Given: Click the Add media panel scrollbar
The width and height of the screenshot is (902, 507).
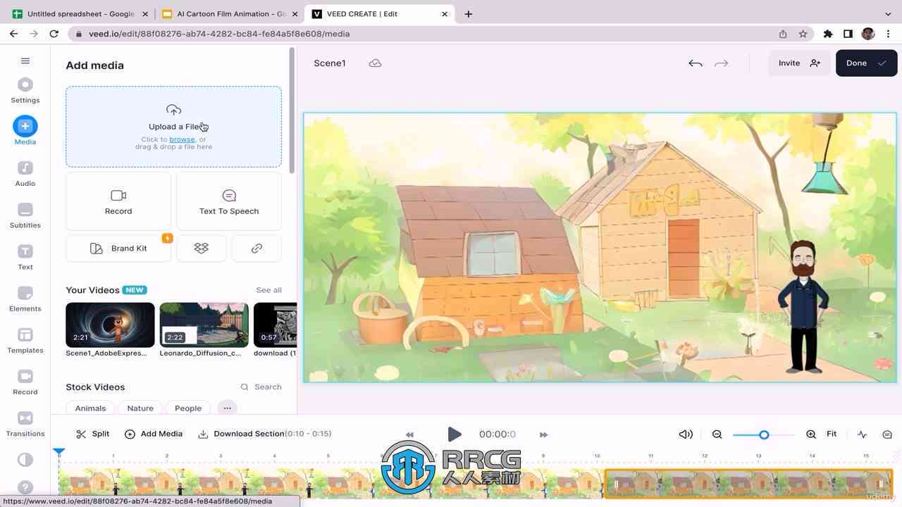Looking at the screenshot, I should pos(292,109).
